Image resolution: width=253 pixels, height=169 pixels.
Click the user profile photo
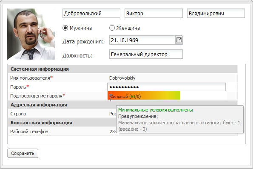tap(31, 34)
